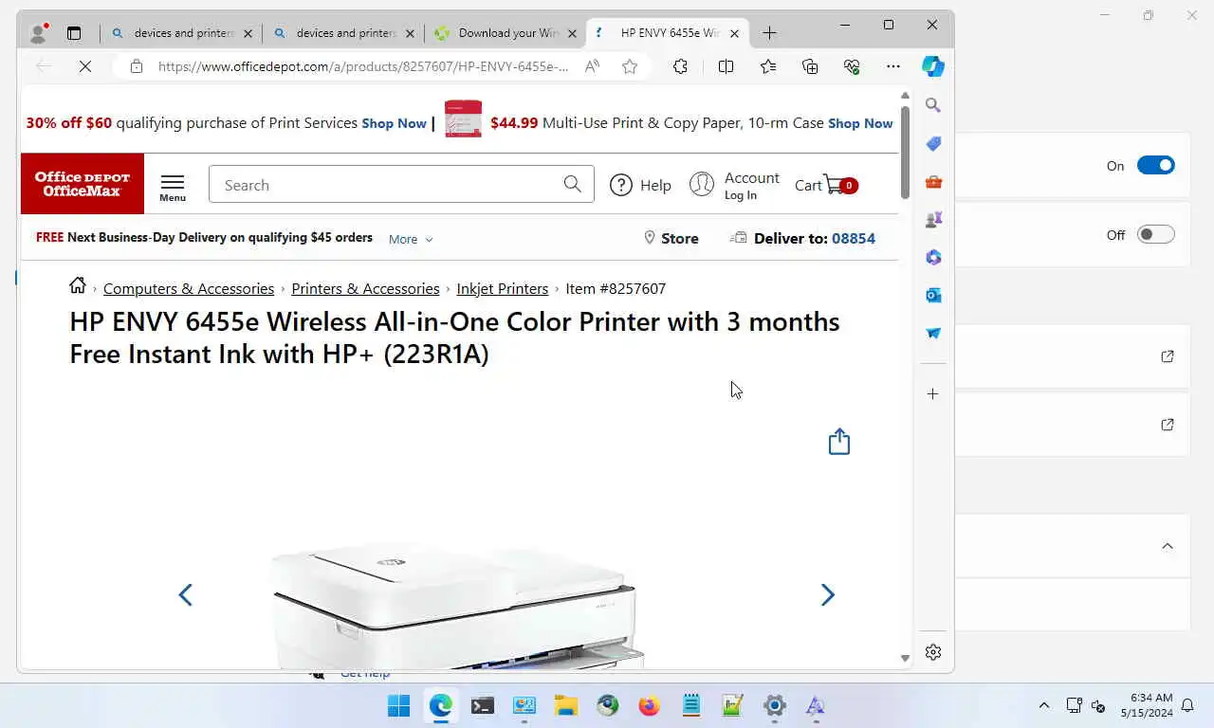Image resolution: width=1214 pixels, height=728 pixels.
Task: Switch to Download your Windows tab
Action: click(506, 33)
